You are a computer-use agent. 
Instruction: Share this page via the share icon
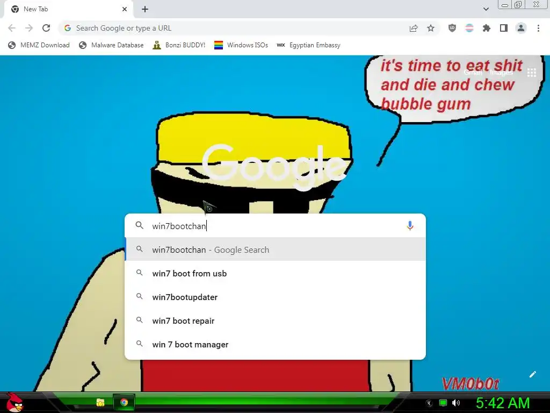[414, 28]
